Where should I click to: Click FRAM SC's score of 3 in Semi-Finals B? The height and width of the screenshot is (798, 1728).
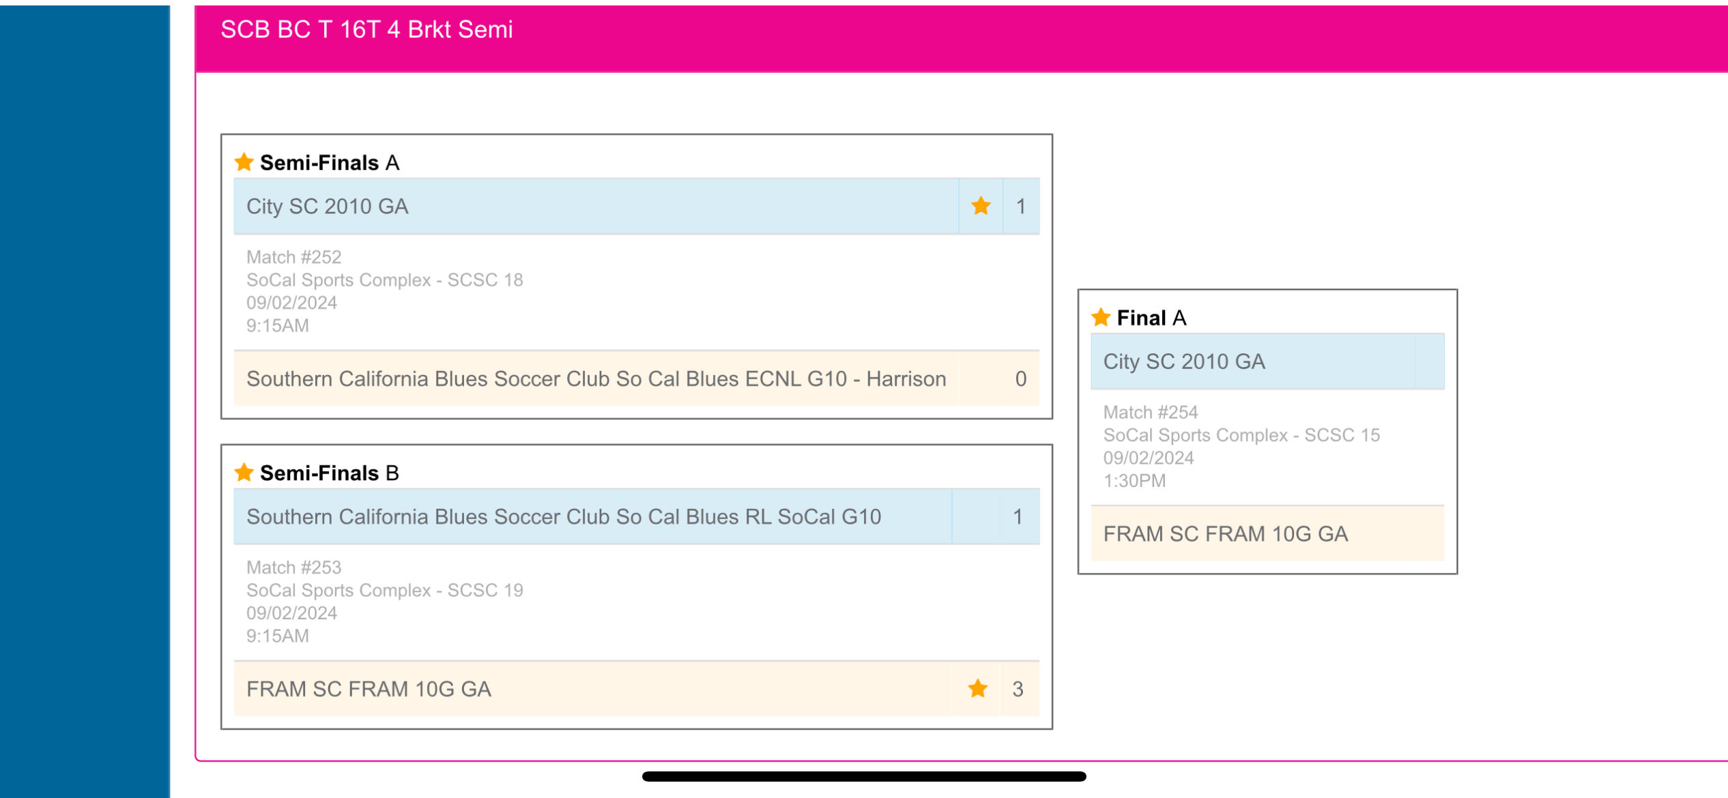pos(1018,689)
